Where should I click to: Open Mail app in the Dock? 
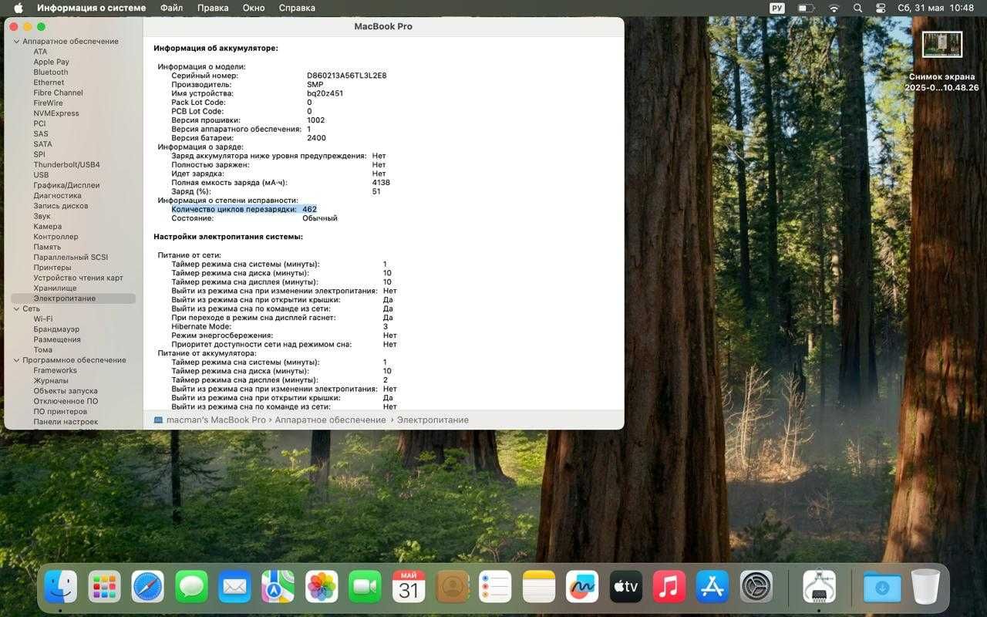point(234,587)
